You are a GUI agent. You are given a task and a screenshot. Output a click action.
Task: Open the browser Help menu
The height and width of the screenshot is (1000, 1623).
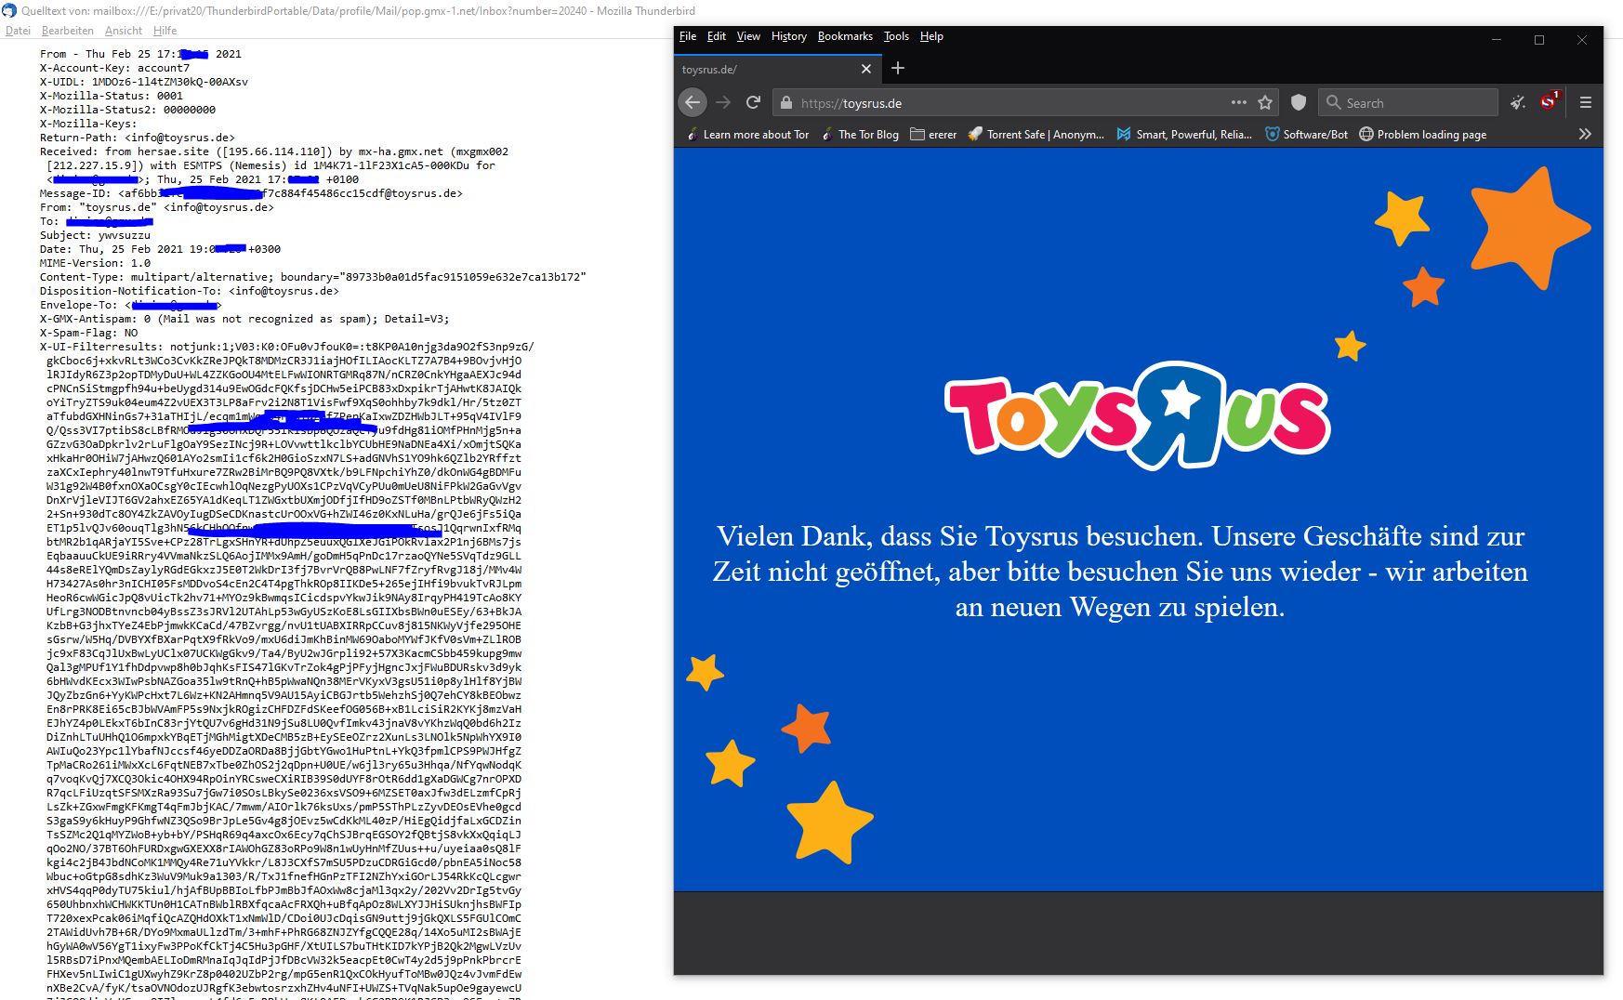[931, 36]
